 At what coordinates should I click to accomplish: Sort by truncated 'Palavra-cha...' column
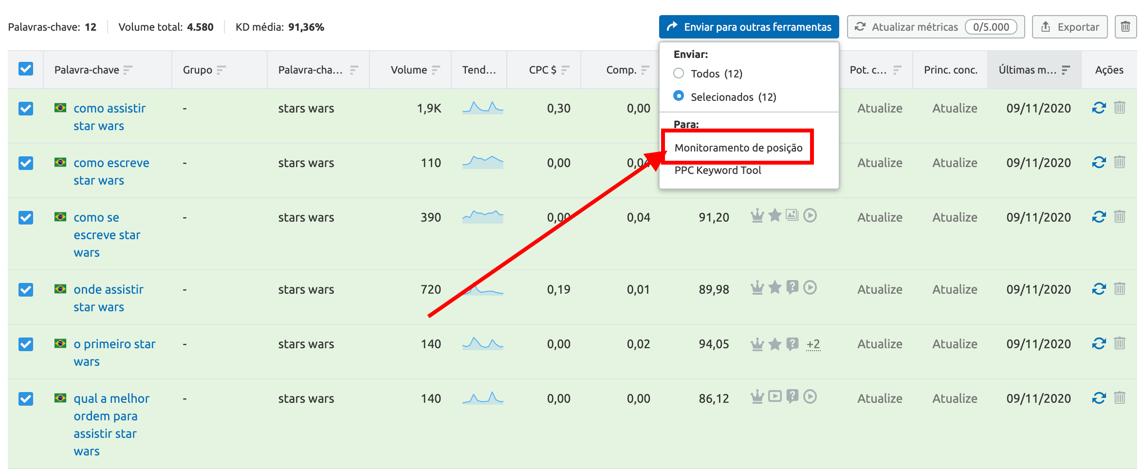click(354, 70)
